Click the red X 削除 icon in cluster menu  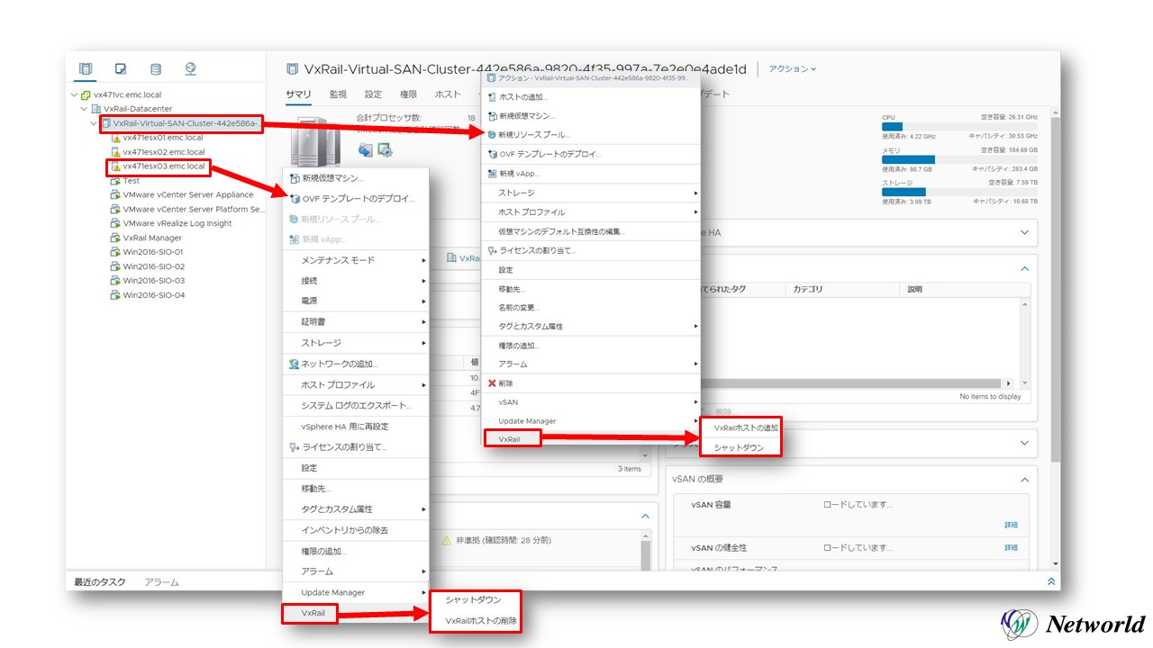(492, 382)
